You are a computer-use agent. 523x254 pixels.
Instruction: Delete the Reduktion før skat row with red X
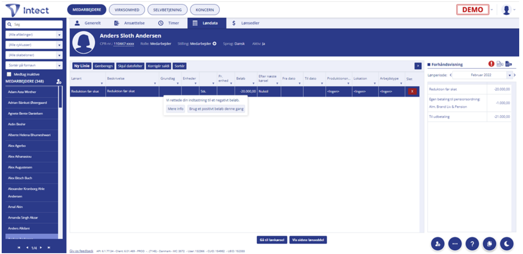pos(412,91)
